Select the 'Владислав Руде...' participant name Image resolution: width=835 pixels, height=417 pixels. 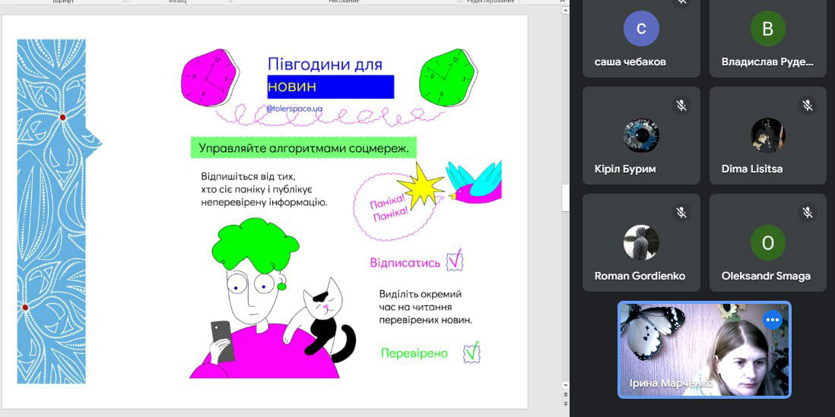[767, 62]
